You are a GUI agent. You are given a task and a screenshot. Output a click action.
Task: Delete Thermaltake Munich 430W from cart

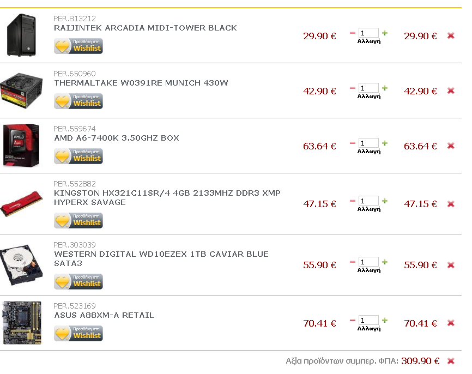pyautogui.click(x=451, y=91)
